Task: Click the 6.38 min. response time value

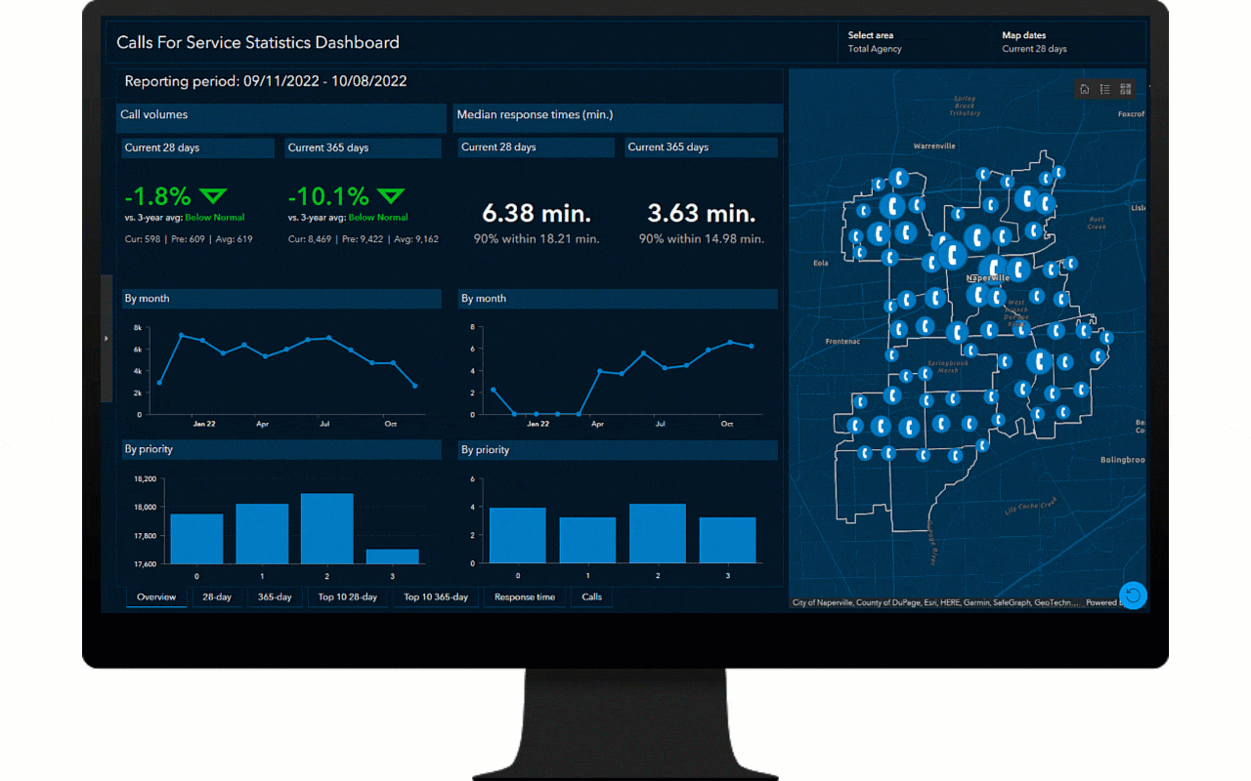Action: (537, 213)
